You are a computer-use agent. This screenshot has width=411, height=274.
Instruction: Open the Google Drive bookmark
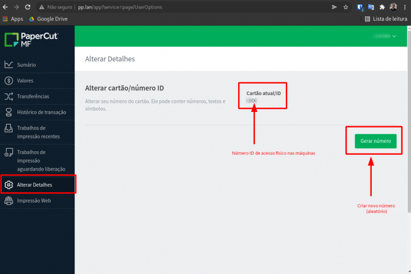tap(48, 19)
